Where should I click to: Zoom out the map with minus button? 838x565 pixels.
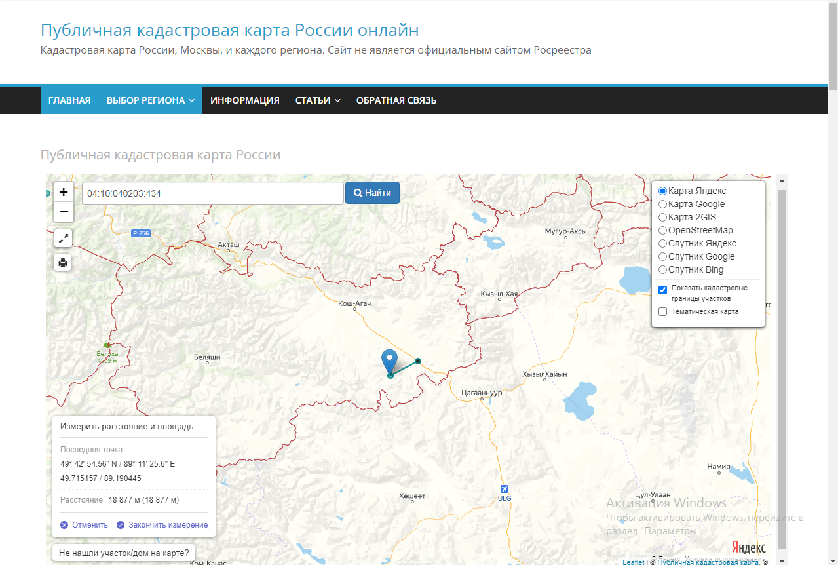[x=64, y=212]
